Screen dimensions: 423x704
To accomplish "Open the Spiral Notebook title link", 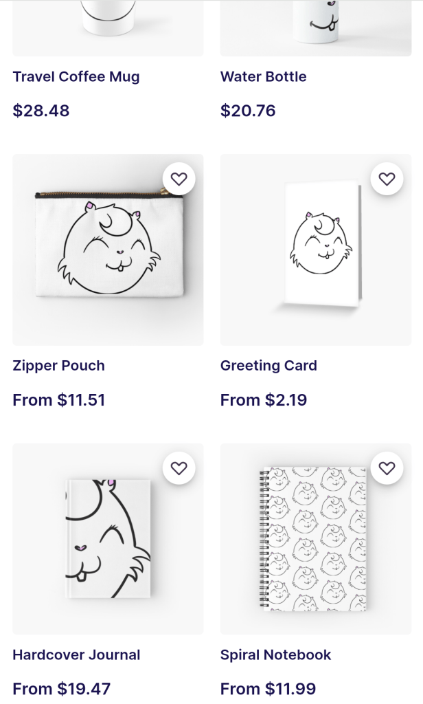I will click(x=275, y=655).
